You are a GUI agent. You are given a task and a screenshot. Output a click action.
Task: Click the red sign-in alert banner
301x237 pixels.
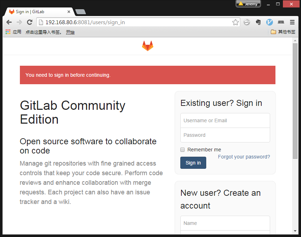click(148, 75)
